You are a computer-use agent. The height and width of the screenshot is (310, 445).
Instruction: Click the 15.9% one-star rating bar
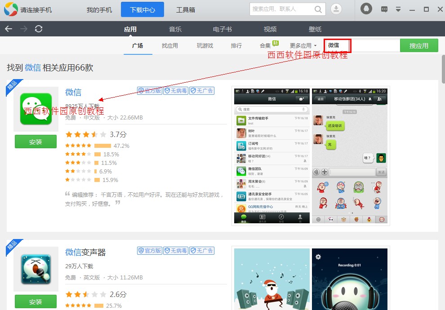(97, 180)
